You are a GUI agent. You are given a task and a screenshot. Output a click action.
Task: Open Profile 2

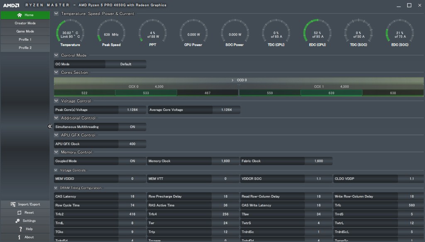(25, 48)
